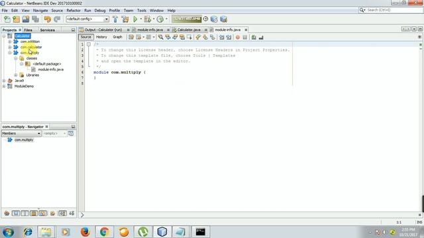This screenshot has height=238, width=424.
Task: Toggle Sort by Name button in Navigator
Action: pos(62,214)
